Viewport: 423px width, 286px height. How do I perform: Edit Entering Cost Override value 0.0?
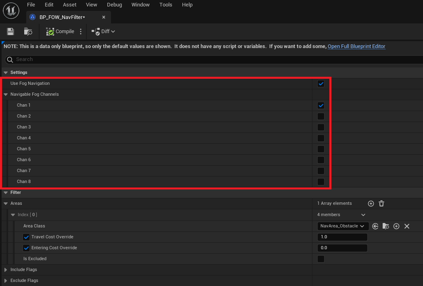point(342,248)
